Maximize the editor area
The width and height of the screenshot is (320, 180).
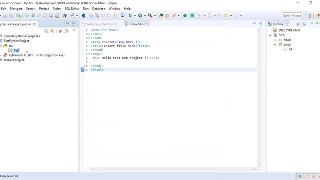[x=260, y=24]
